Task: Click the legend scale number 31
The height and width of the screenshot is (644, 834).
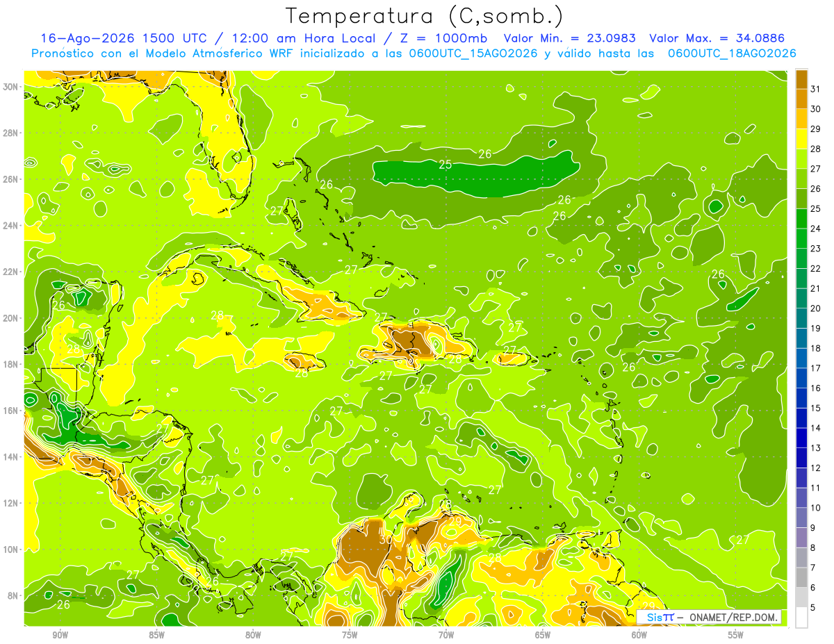Action: coord(816,88)
